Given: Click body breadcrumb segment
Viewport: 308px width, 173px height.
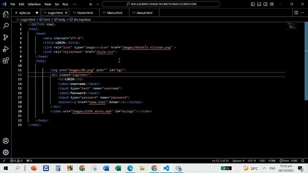Looking at the screenshot, I should click(x=62, y=20).
